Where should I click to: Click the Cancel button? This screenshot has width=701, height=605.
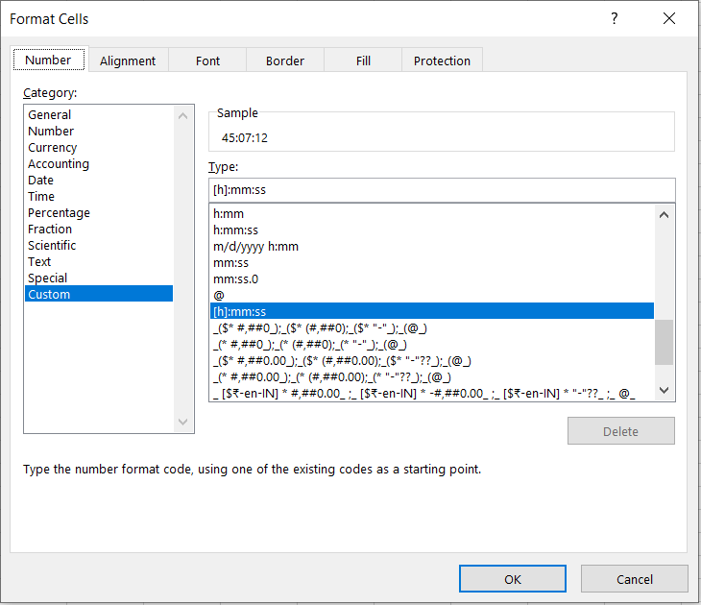pos(634,579)
